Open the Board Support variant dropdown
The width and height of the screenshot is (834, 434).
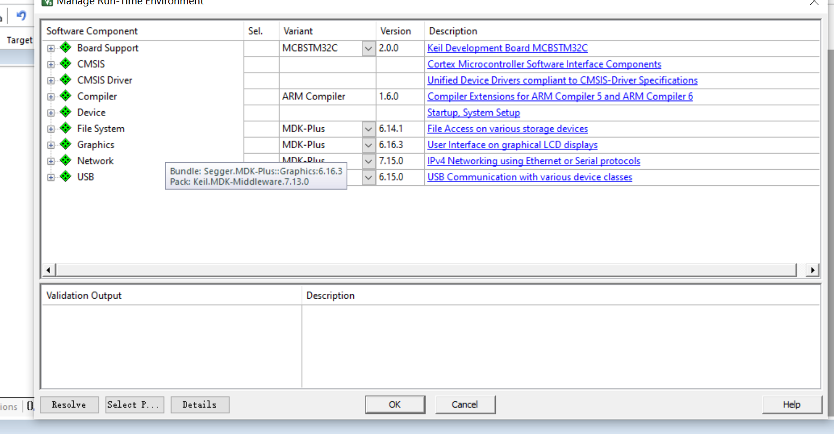pyautogui.click(x=368, y=48)
